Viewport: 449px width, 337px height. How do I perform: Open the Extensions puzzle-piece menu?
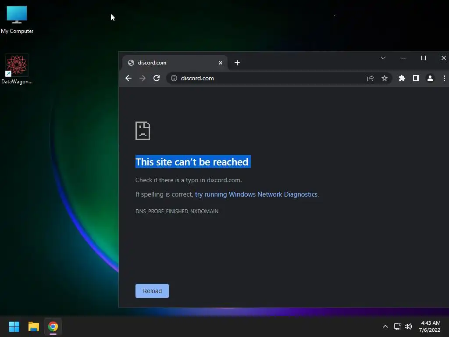[x=402, y=78]
